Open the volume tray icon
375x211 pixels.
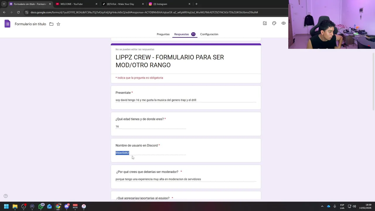[x=354, y=206]
